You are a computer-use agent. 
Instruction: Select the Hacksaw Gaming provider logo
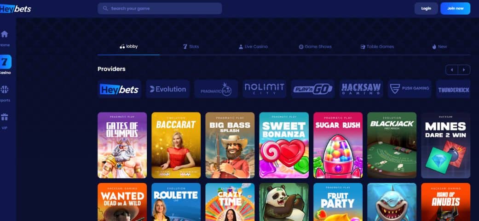(361, 89)
